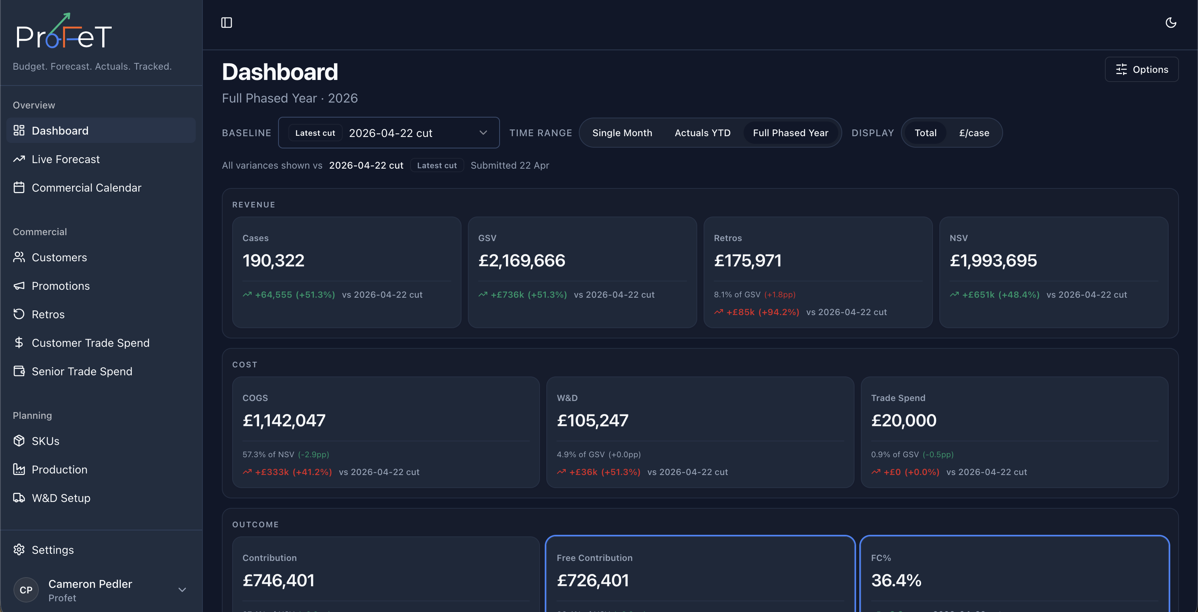Open Senior Trade Spend page
This screenshot has height=612, width=1198.
tap(101, 371)
